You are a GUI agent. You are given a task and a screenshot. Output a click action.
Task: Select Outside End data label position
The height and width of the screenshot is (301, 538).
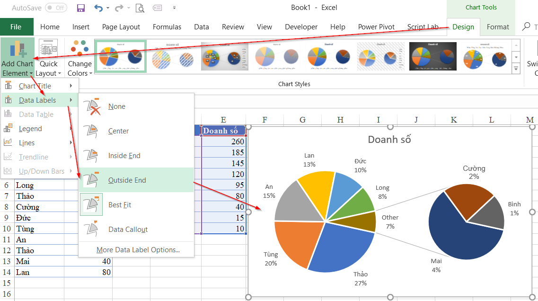(x=127, y=180)
